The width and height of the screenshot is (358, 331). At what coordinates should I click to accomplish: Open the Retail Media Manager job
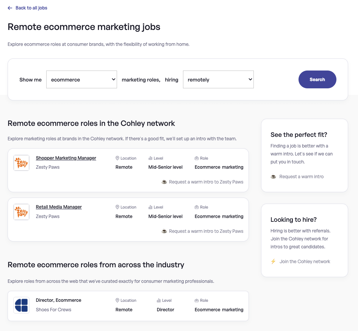[59, 207]
